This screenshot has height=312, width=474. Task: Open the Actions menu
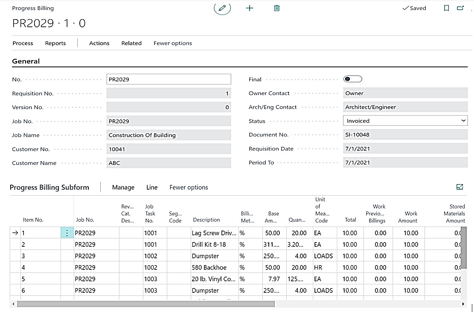click(x=99, y=43)
